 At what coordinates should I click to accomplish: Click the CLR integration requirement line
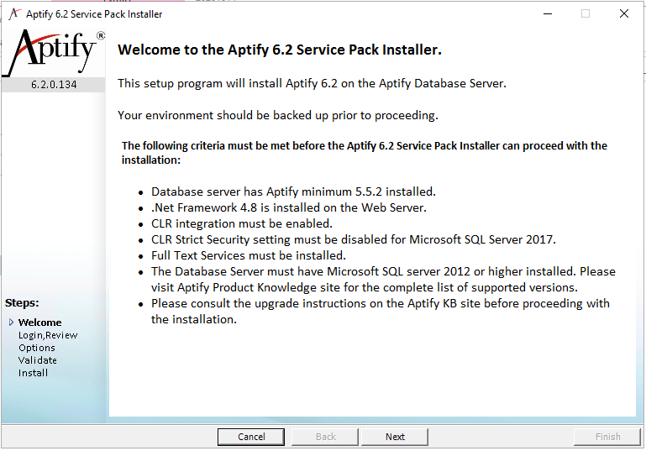click(241, 223)
